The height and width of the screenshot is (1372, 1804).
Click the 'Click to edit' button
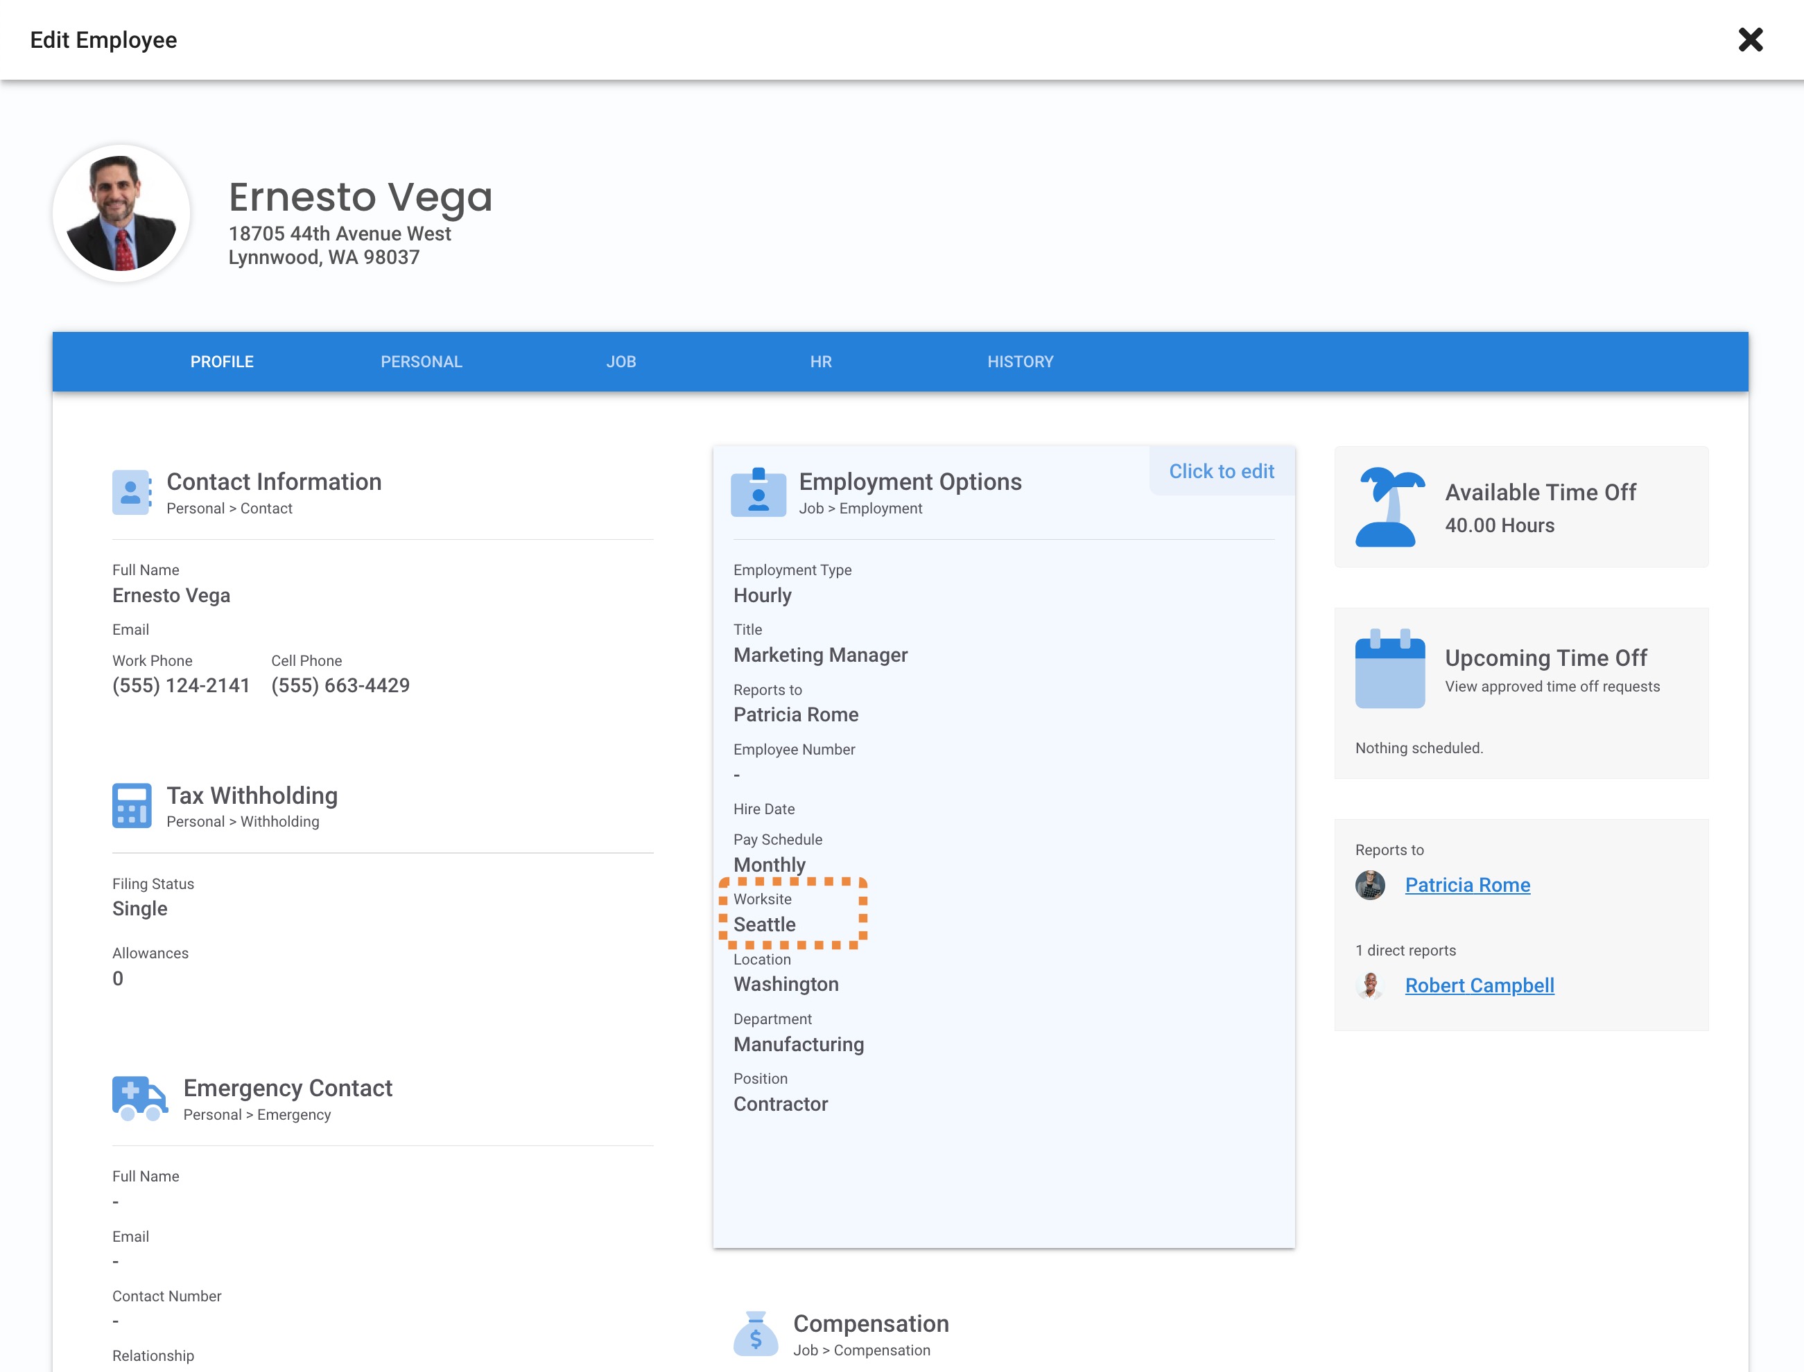tap(1222, 471)
